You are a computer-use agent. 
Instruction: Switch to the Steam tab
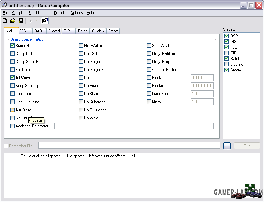[x=113, y=31]
